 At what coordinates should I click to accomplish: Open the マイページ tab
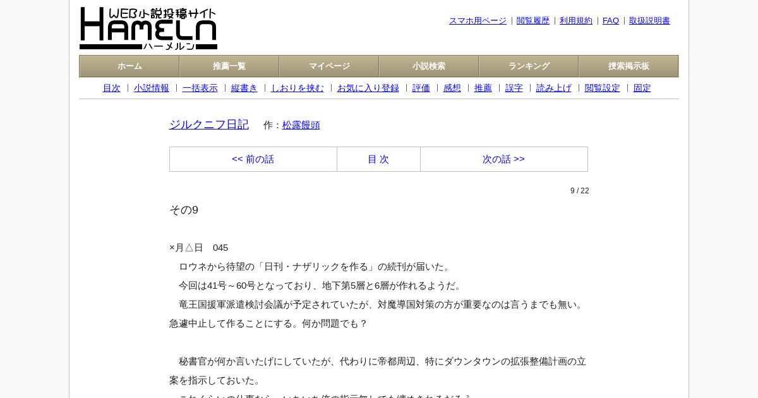click(x=329, y=66)
